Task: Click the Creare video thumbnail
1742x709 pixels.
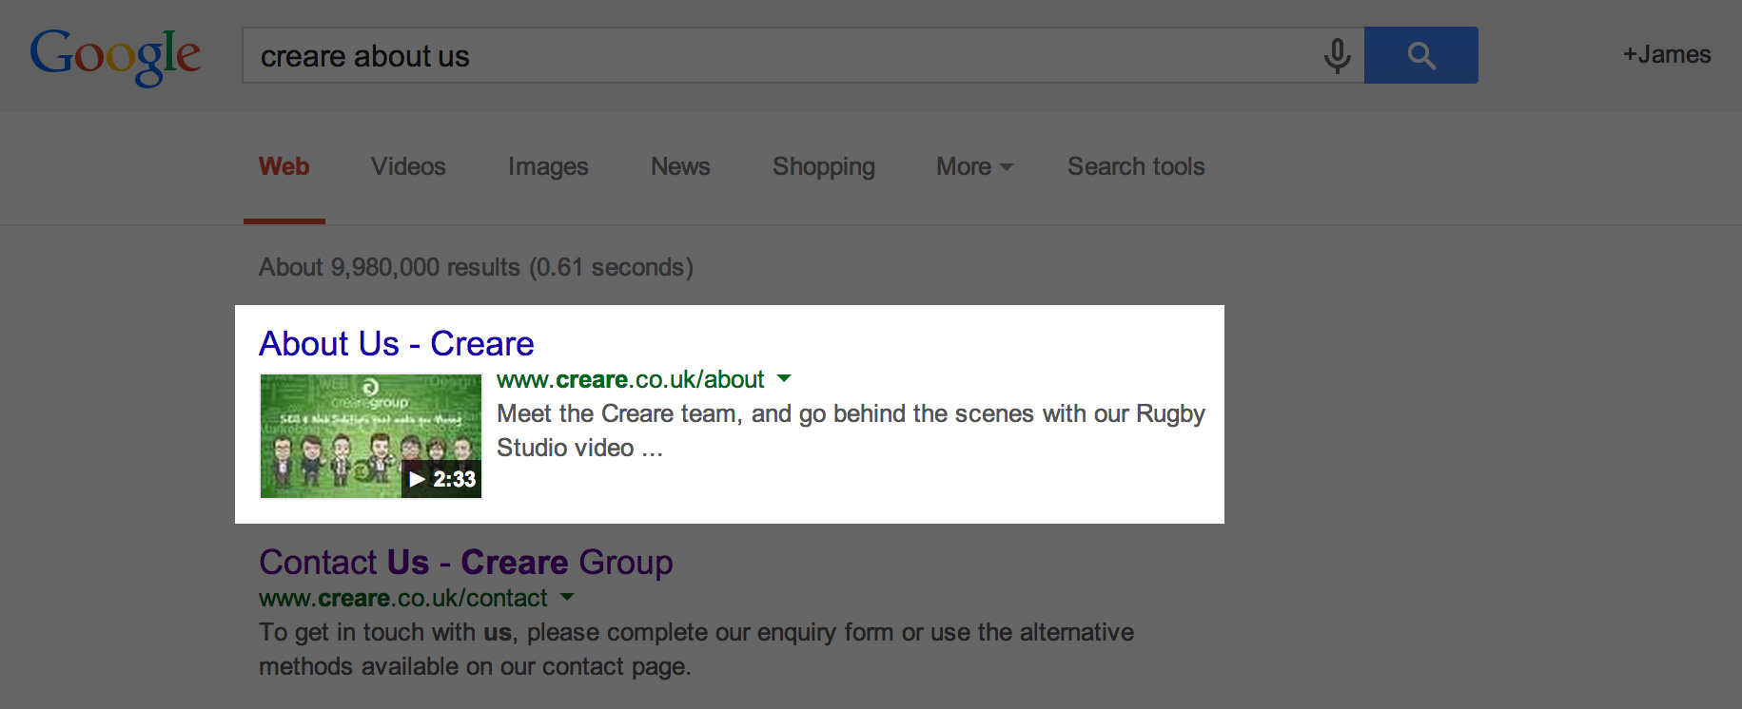Action: [371, 436]
